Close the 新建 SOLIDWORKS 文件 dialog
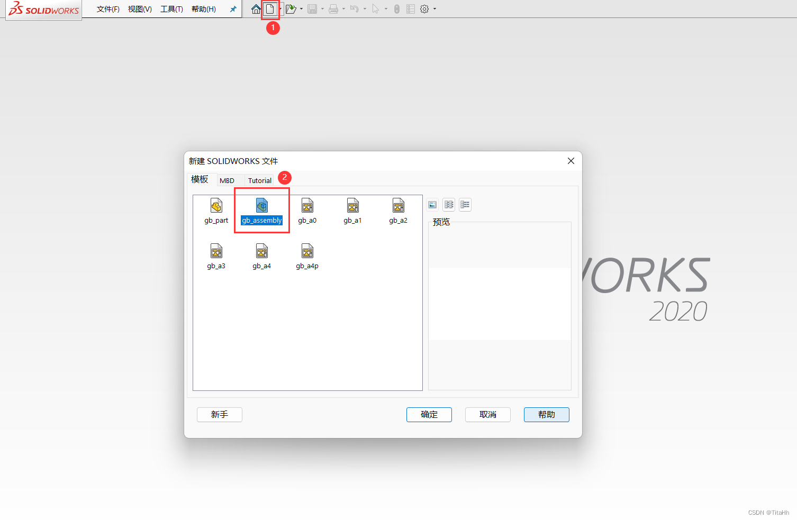The image size is (797, 520). 571,161
